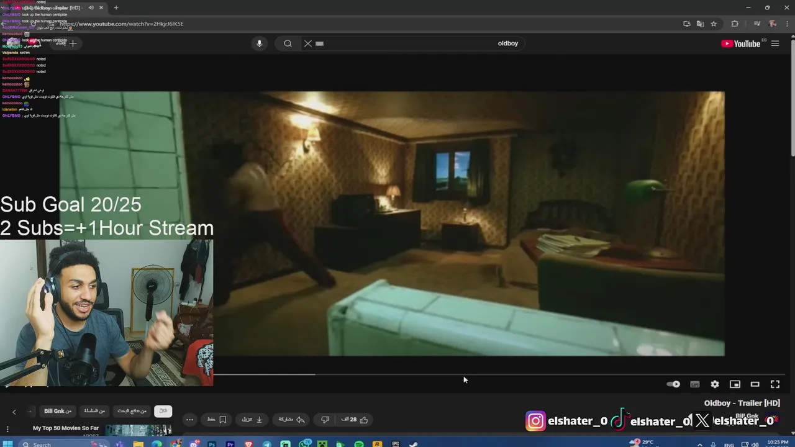
Task: Like the video (28 thousand likes)
Action: click(x=355, y=420)
